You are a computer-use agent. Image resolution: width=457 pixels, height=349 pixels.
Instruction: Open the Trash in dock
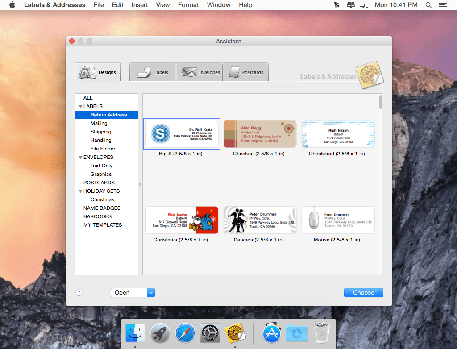coord(322,333)
